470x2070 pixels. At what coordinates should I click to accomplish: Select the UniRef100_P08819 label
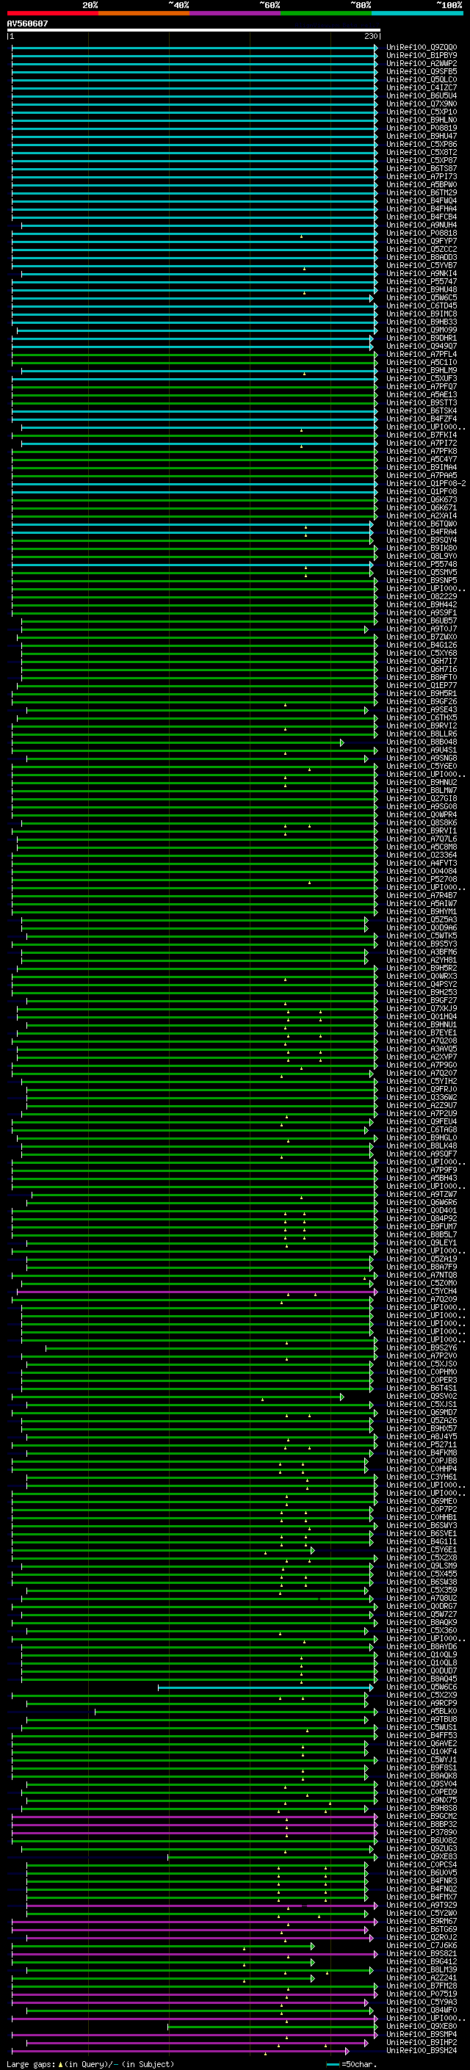point(422,128)
